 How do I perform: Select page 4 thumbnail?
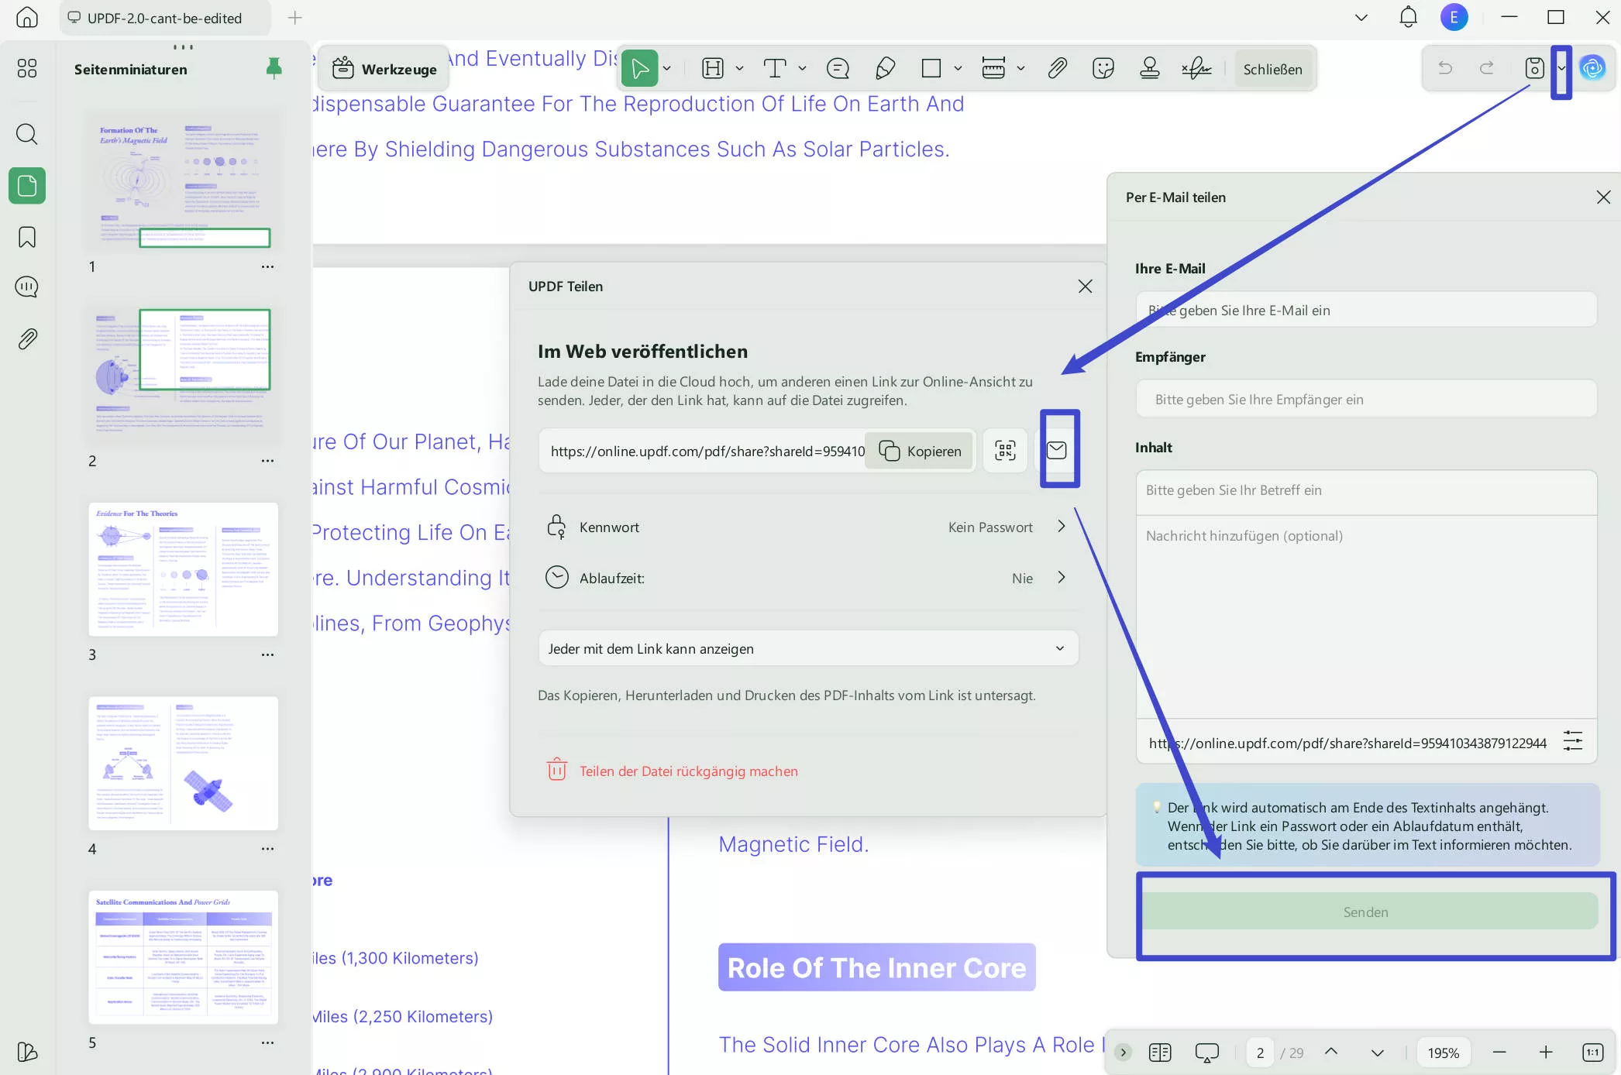pos(183,764)
